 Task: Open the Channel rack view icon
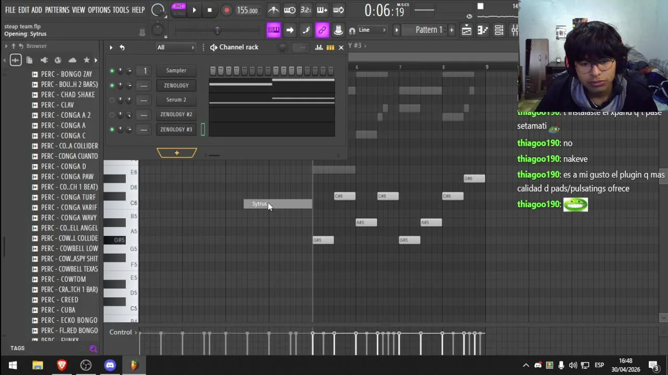[499, 30]
